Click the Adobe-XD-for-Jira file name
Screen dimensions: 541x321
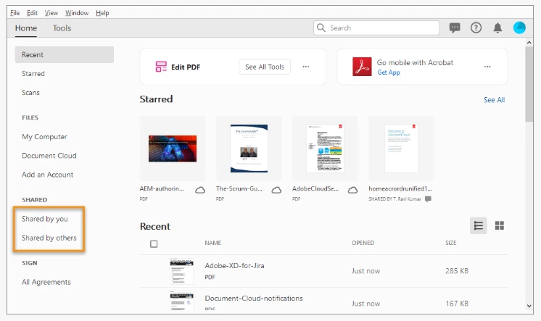pyautogui.click(x=235, y=265)
